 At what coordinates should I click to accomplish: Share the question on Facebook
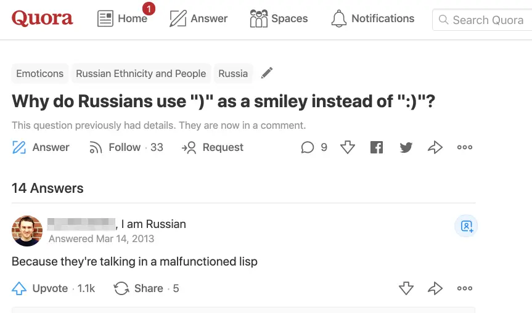point(377,147)
